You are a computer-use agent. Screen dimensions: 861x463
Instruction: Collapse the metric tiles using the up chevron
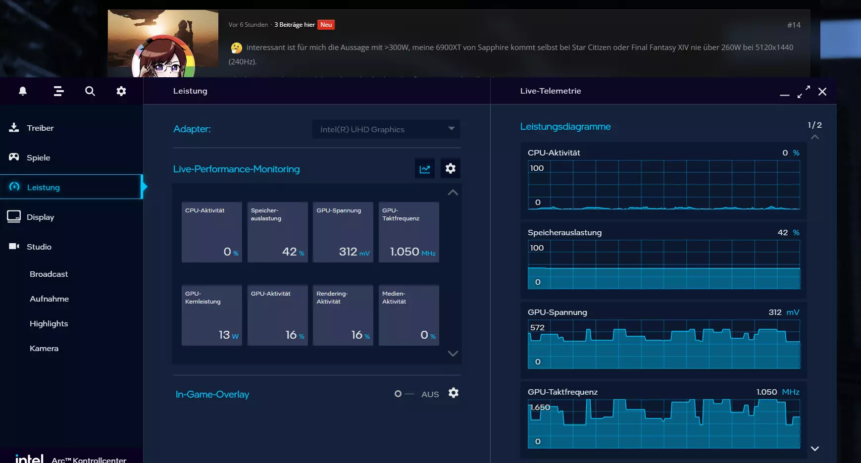(453, 193)
